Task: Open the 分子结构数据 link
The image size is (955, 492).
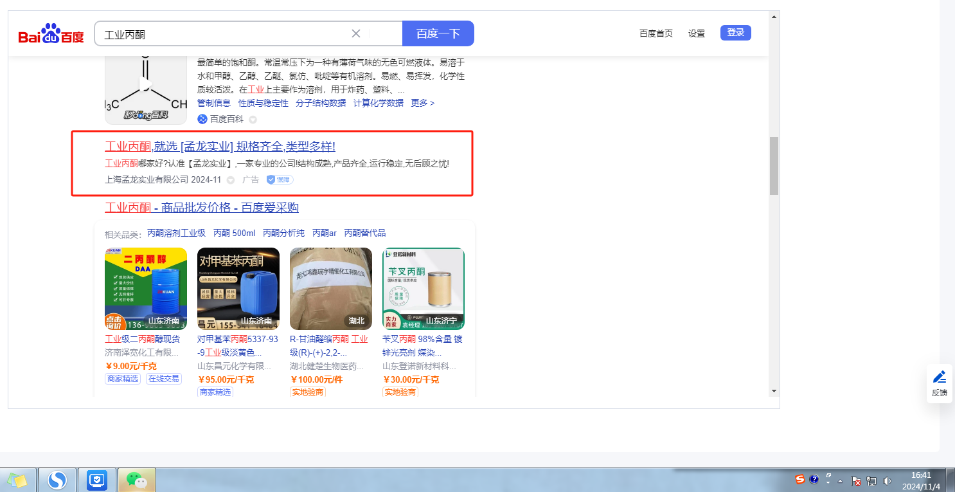Action: [x=321, y=103]
